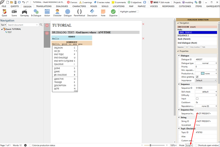The image size is (220, 147).
Task: Click End dialogue (Root)
Action: [197, 43]
